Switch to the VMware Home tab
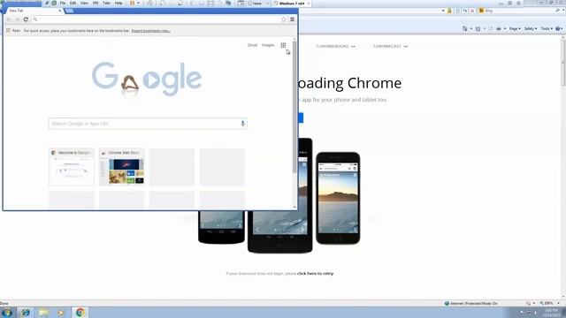566x318 pixels. (257, 4)
